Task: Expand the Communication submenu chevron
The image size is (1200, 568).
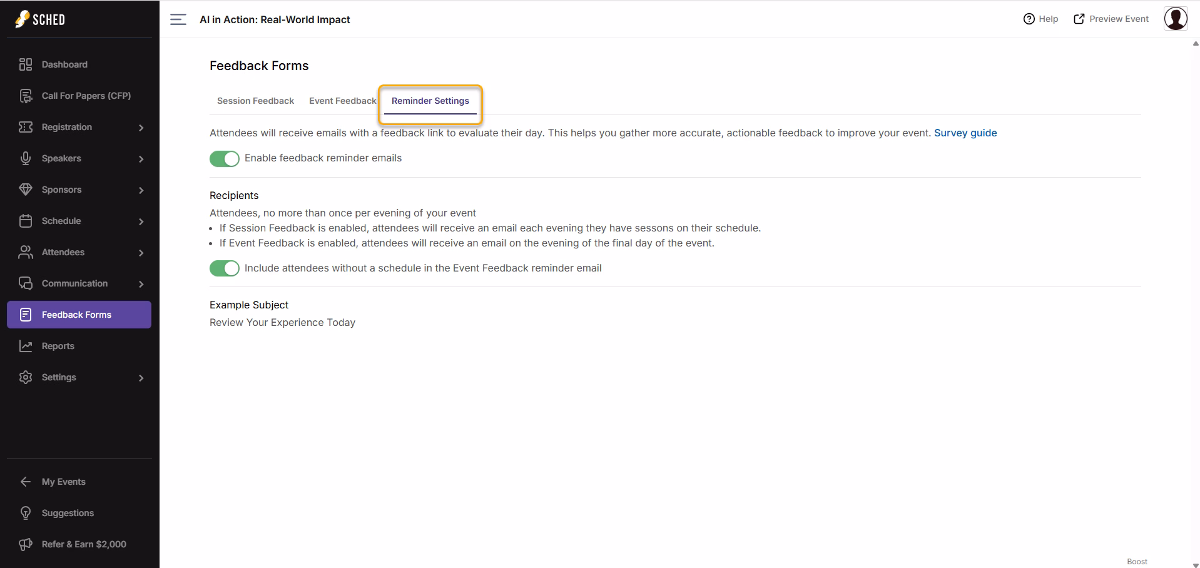Action: [x=141, y=284]
